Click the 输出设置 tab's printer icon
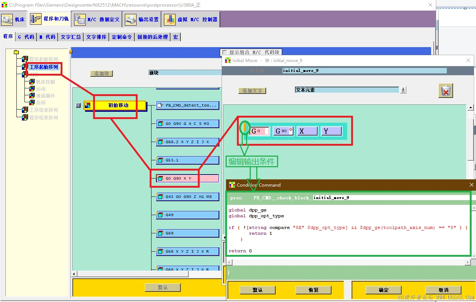Image resolution: width=476 pixels, height=302 pixels. (x=131, y=19)
